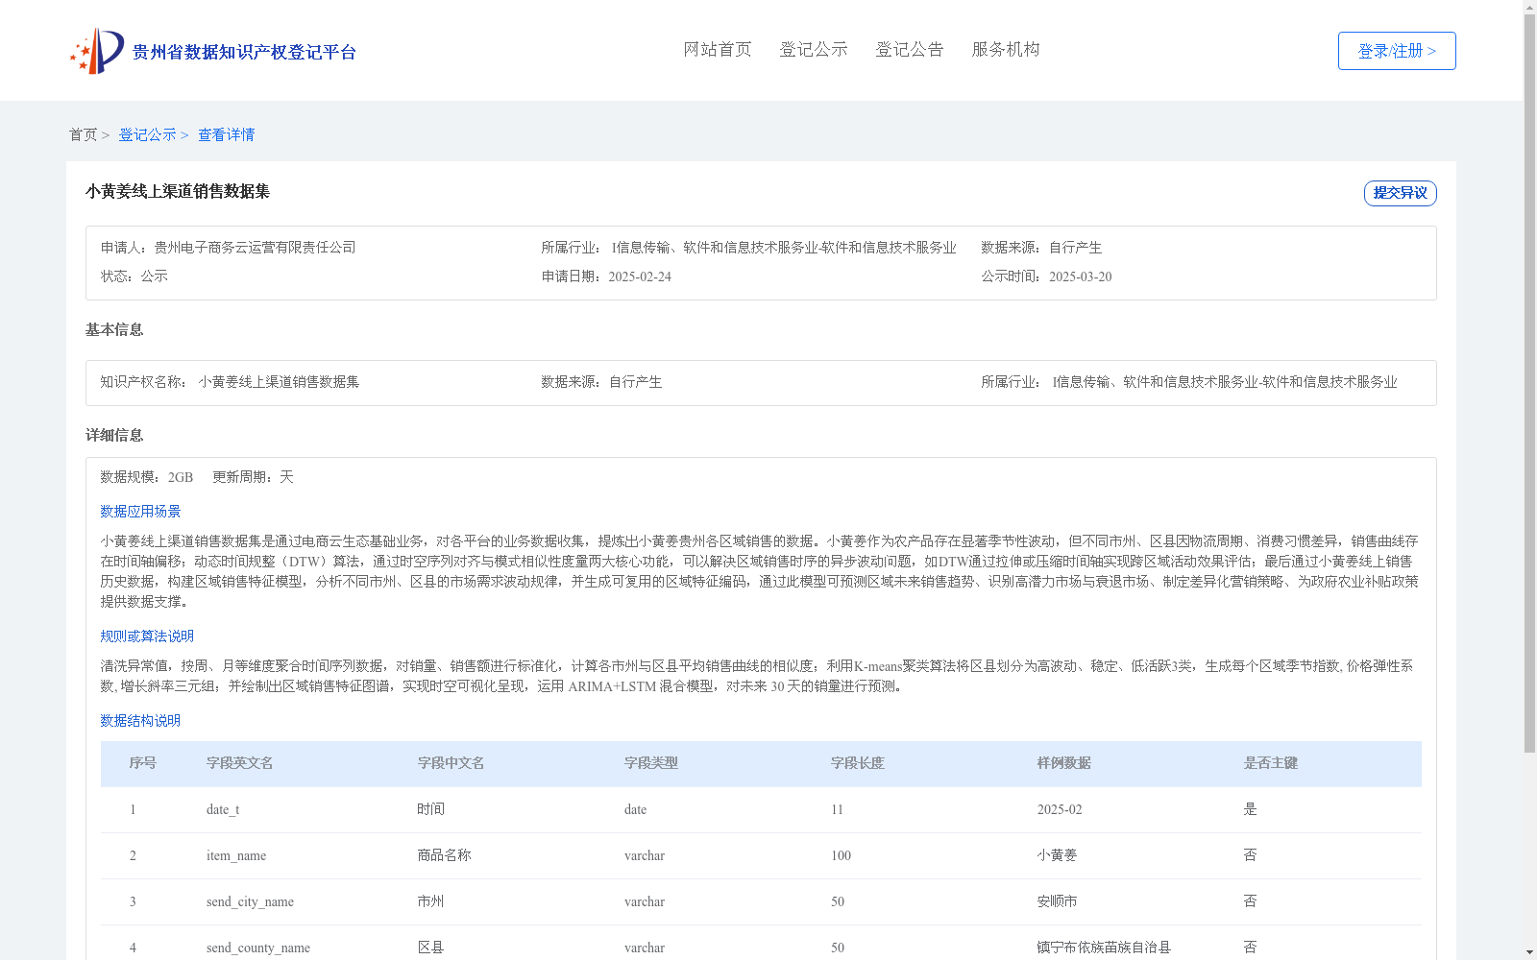
Task: Click the vertical scrollbar thumb
Action: (x=1530, y=383)
